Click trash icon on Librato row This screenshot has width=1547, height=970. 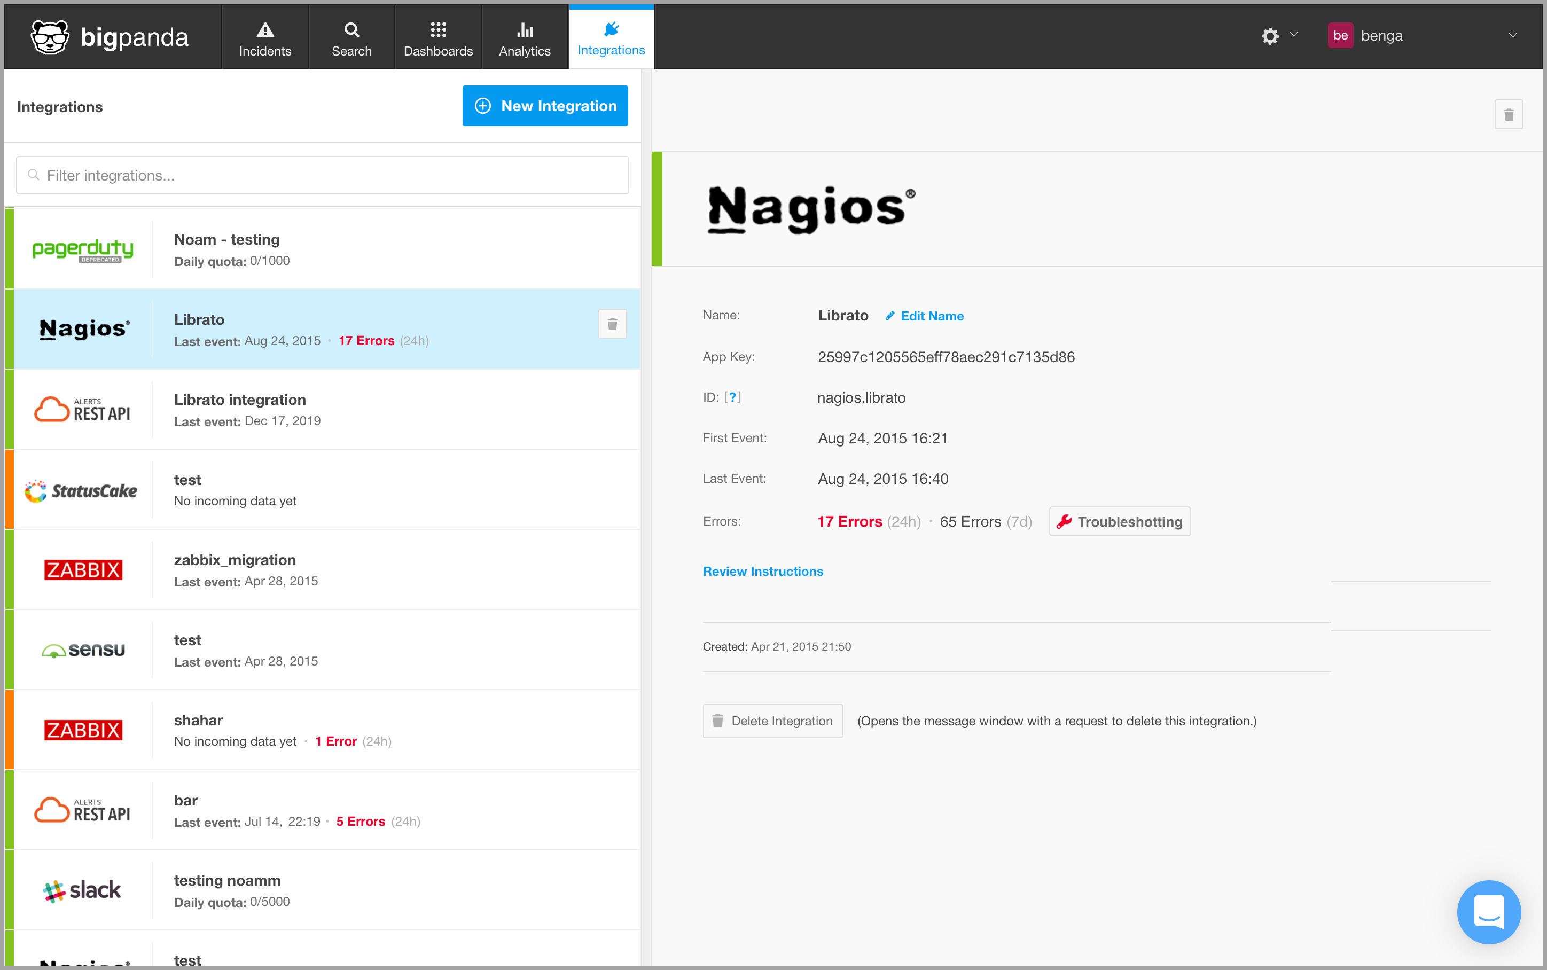tap(613, 324)
